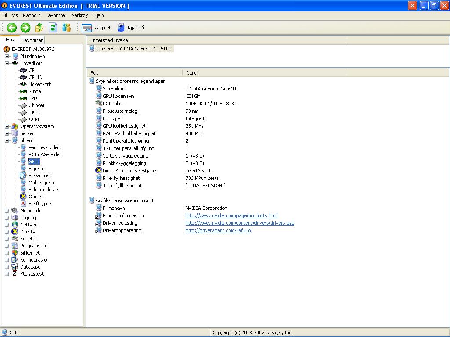Select the SPD tree icon

[23, 98]
